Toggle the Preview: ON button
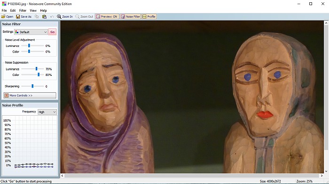This screenshot has height=184, width=329. point(107,16)
